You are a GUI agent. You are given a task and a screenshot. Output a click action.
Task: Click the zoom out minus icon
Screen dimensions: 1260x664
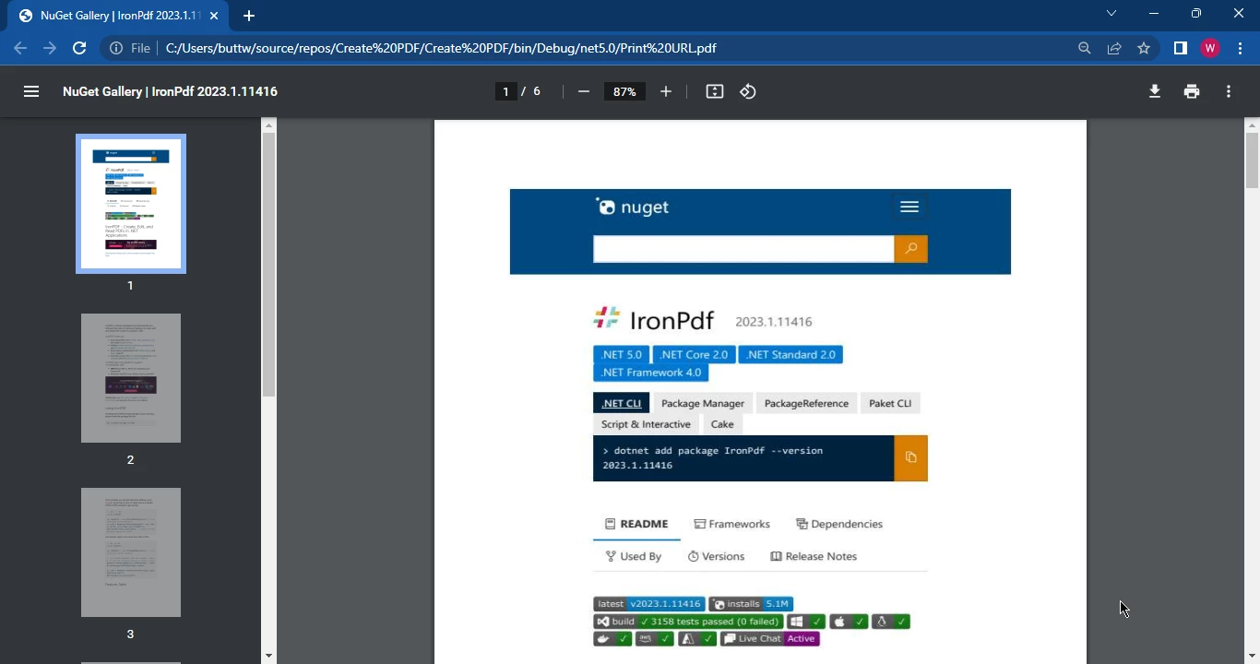click(x=583, y=91)
